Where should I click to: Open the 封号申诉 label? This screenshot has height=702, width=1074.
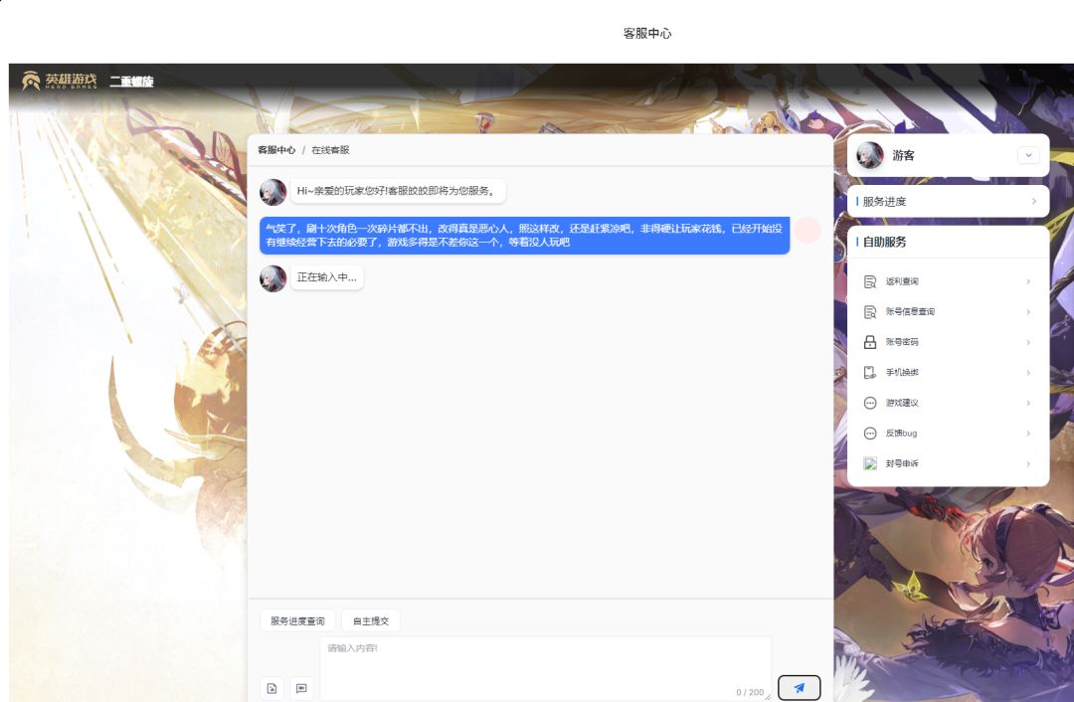(x=901, y=463)
